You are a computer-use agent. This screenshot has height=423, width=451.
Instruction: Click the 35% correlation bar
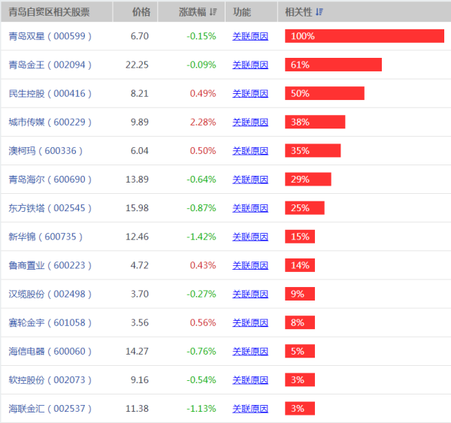(313, 150)
